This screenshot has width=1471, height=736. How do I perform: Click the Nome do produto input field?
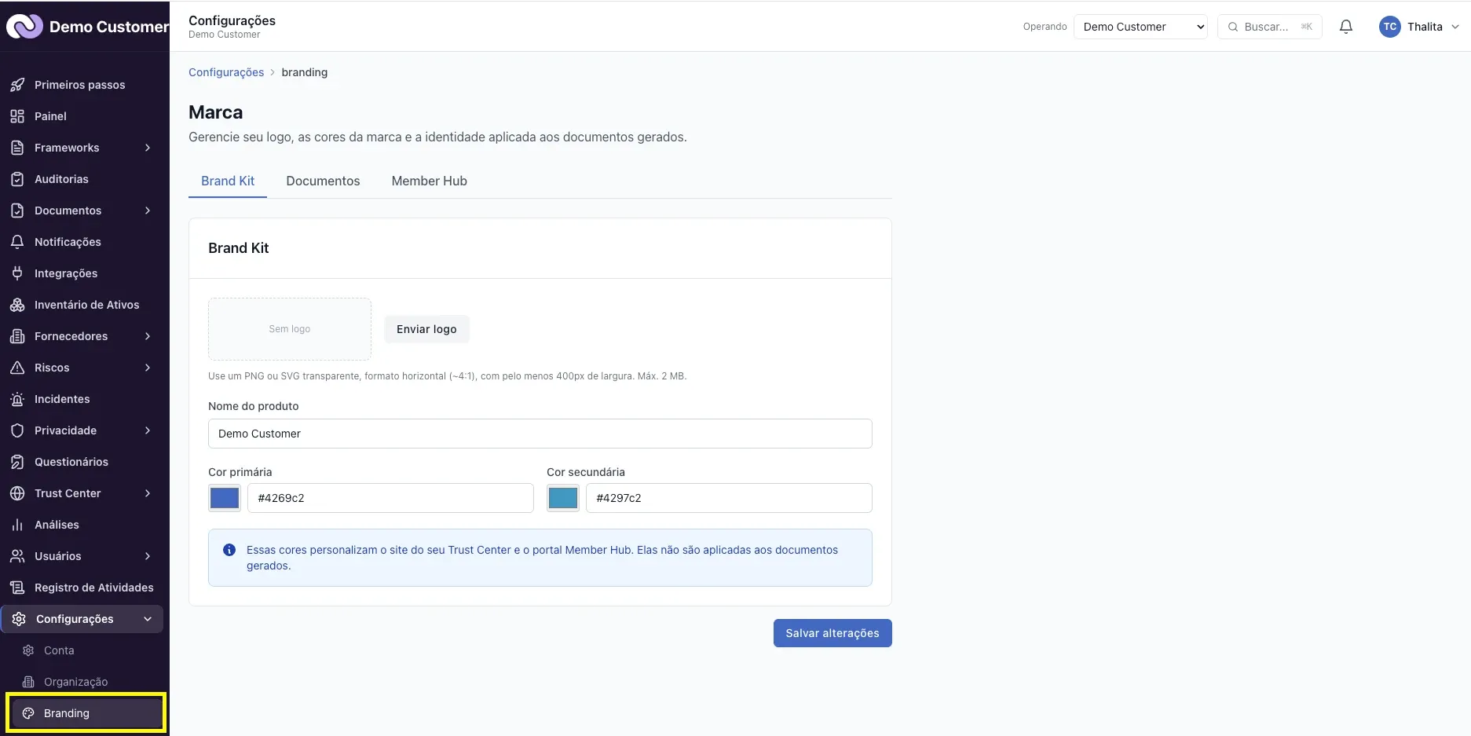pyautogui.click(x=540, y=434)
